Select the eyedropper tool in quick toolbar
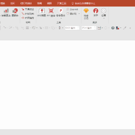The height and width of the screenshot is (135, 135). [124, 28]
